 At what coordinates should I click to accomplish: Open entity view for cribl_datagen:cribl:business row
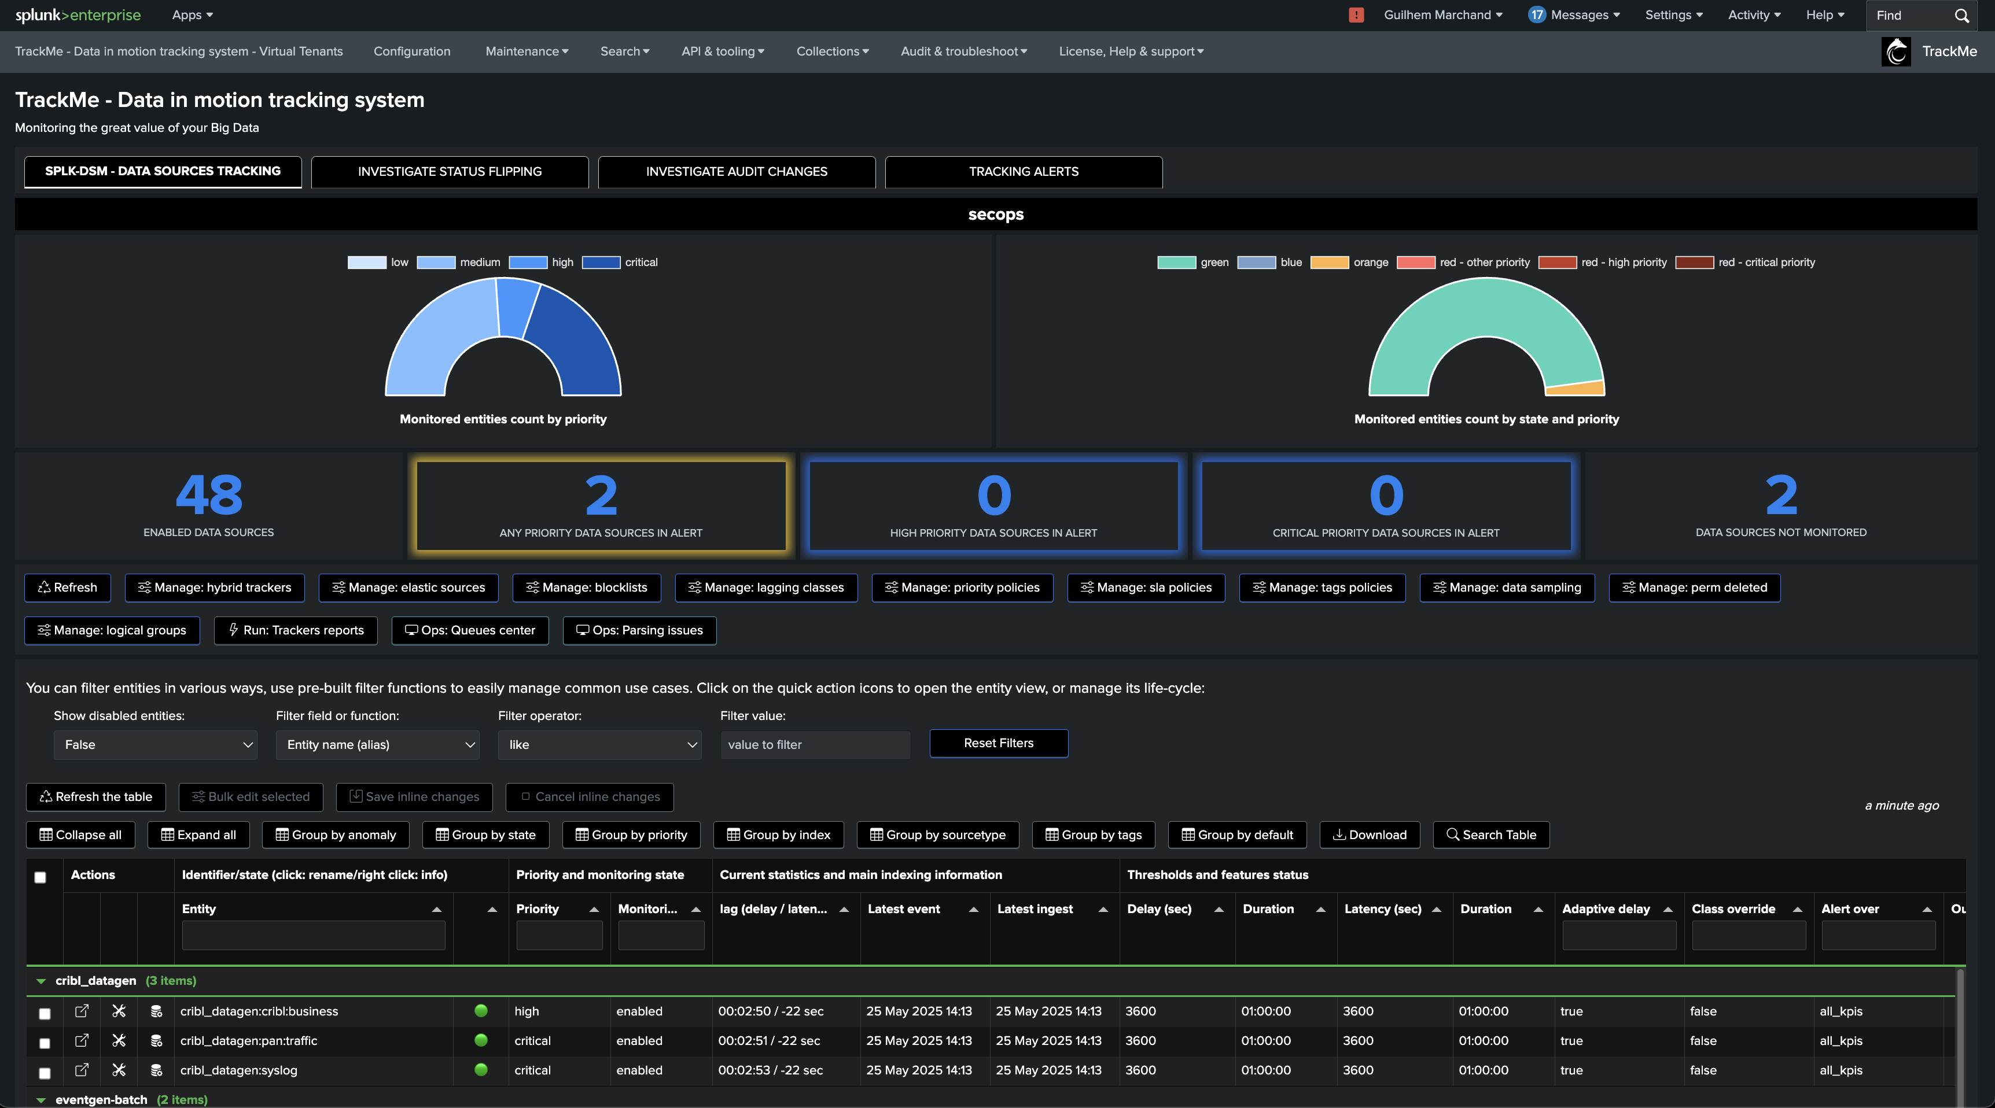pyautogui.click(x=82, y=1010)
